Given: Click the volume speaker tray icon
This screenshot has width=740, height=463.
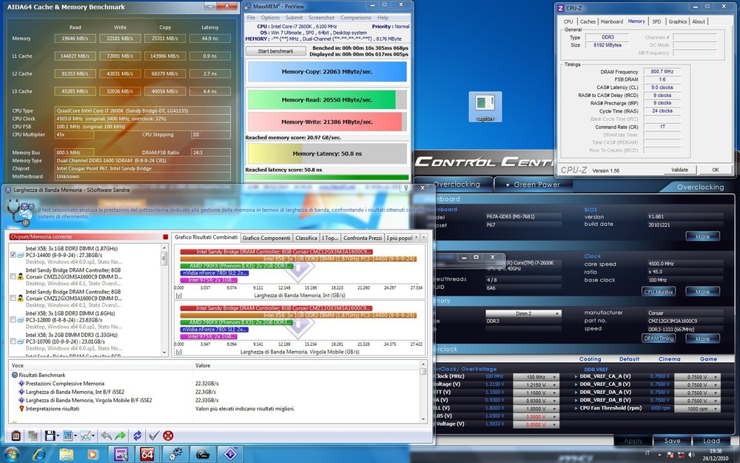Looking at the screenshot, I should tap(690, 455).
